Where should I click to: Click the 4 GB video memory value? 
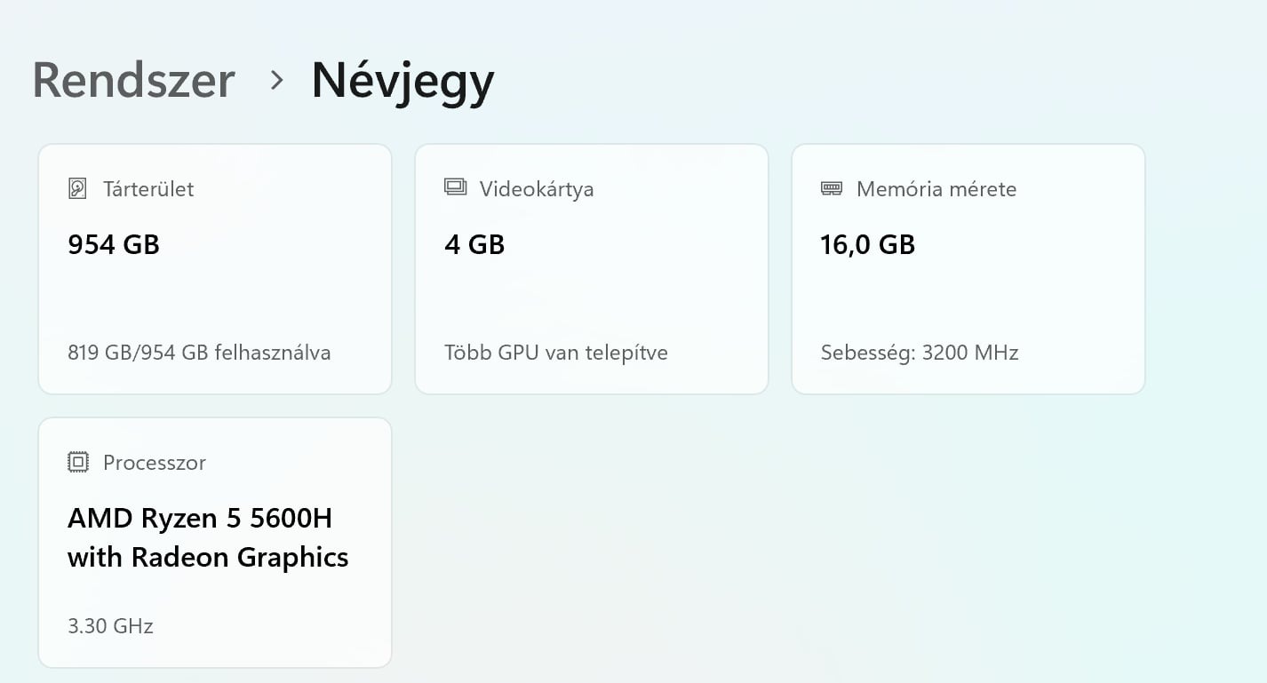pos(474,244)
